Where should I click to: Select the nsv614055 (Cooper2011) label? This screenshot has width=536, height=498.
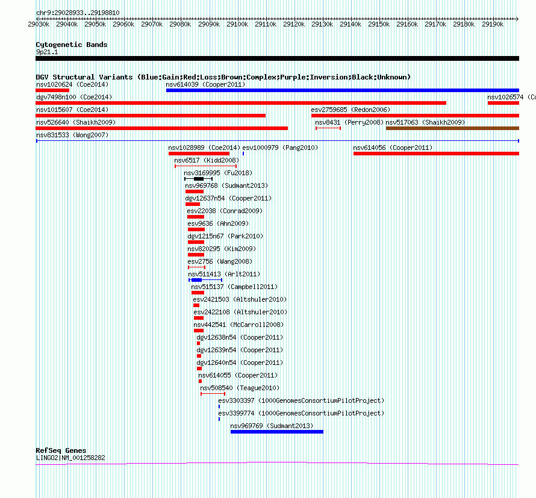click(238, 375)
